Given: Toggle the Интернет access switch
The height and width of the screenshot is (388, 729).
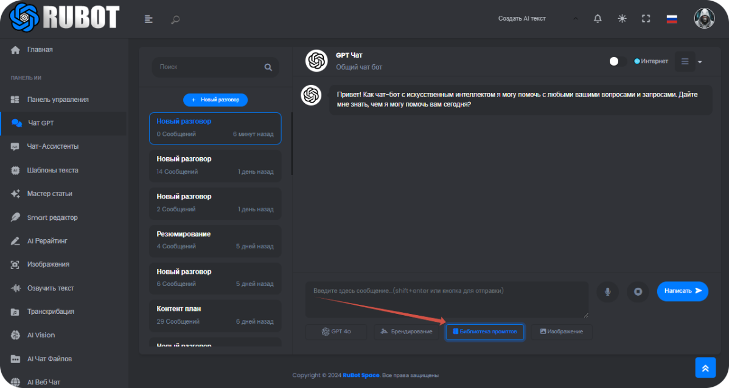Looking at the screenshot, I should 617,61.
